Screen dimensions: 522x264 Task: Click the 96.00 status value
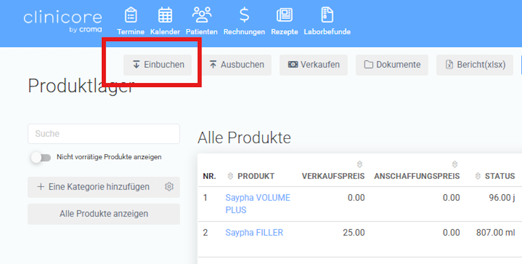point(502,198)
